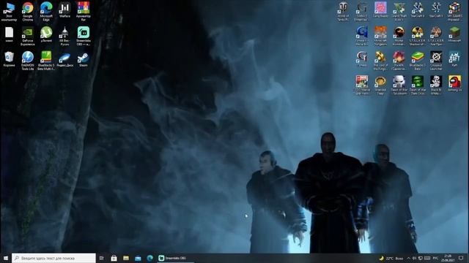The image size is (469, 263).
Task: Launch the World of Tanks shortcut
Action: point(343,12)
